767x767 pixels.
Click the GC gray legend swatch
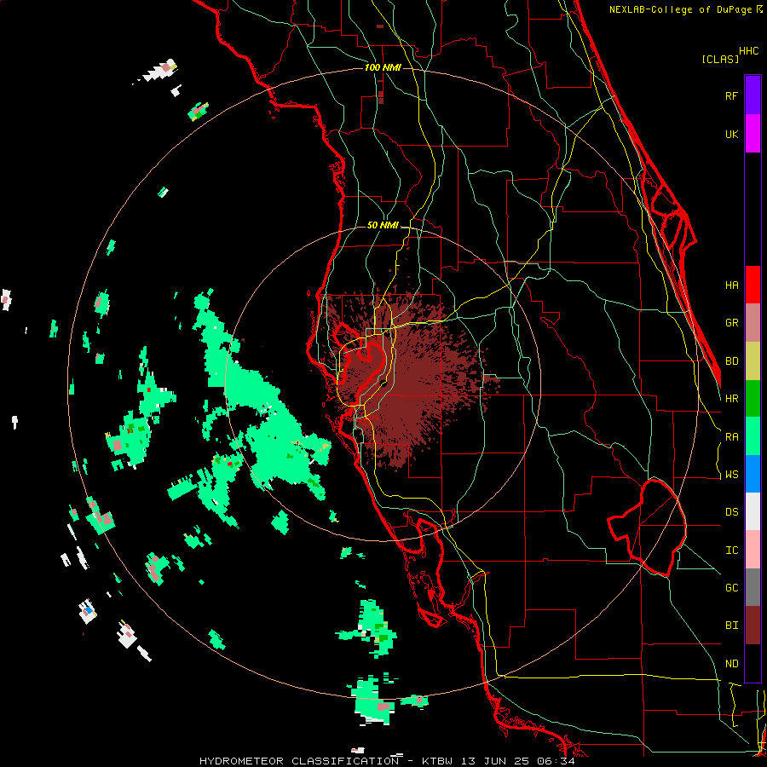coord(753,587)
